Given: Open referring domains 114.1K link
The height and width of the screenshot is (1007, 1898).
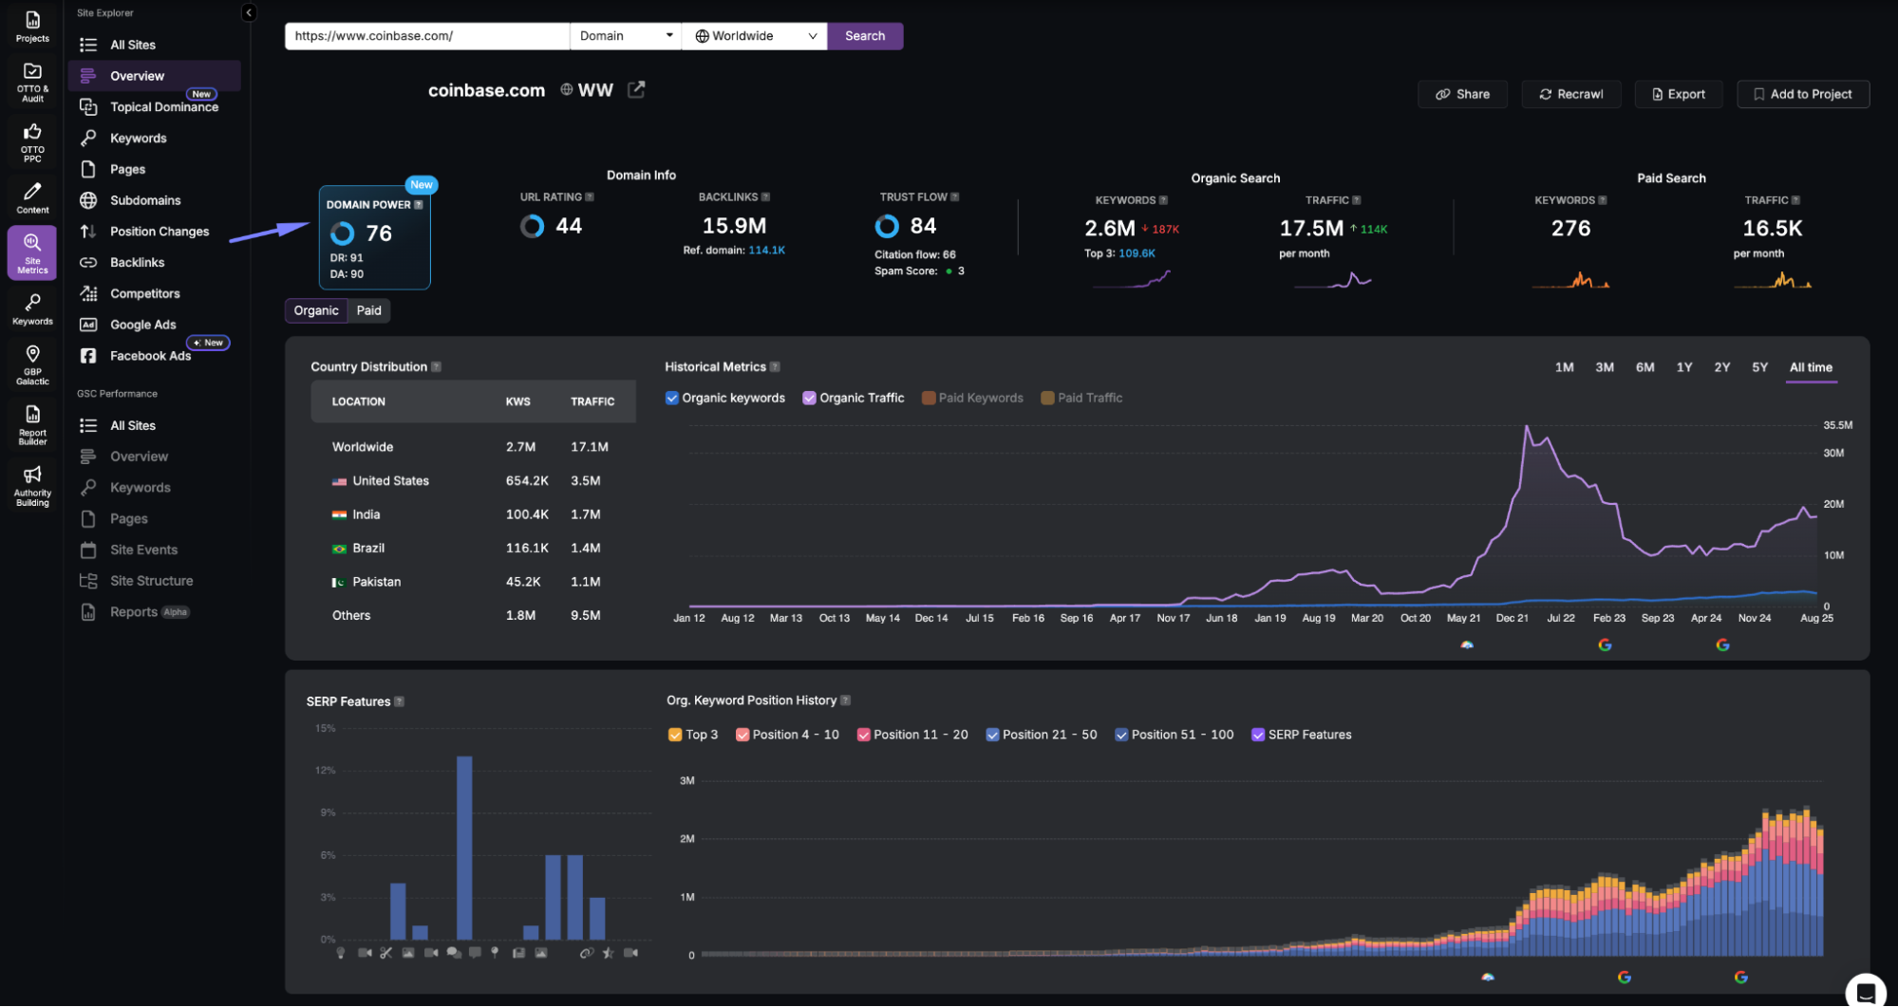Looking at the screenshot, I should pos(766,251).
